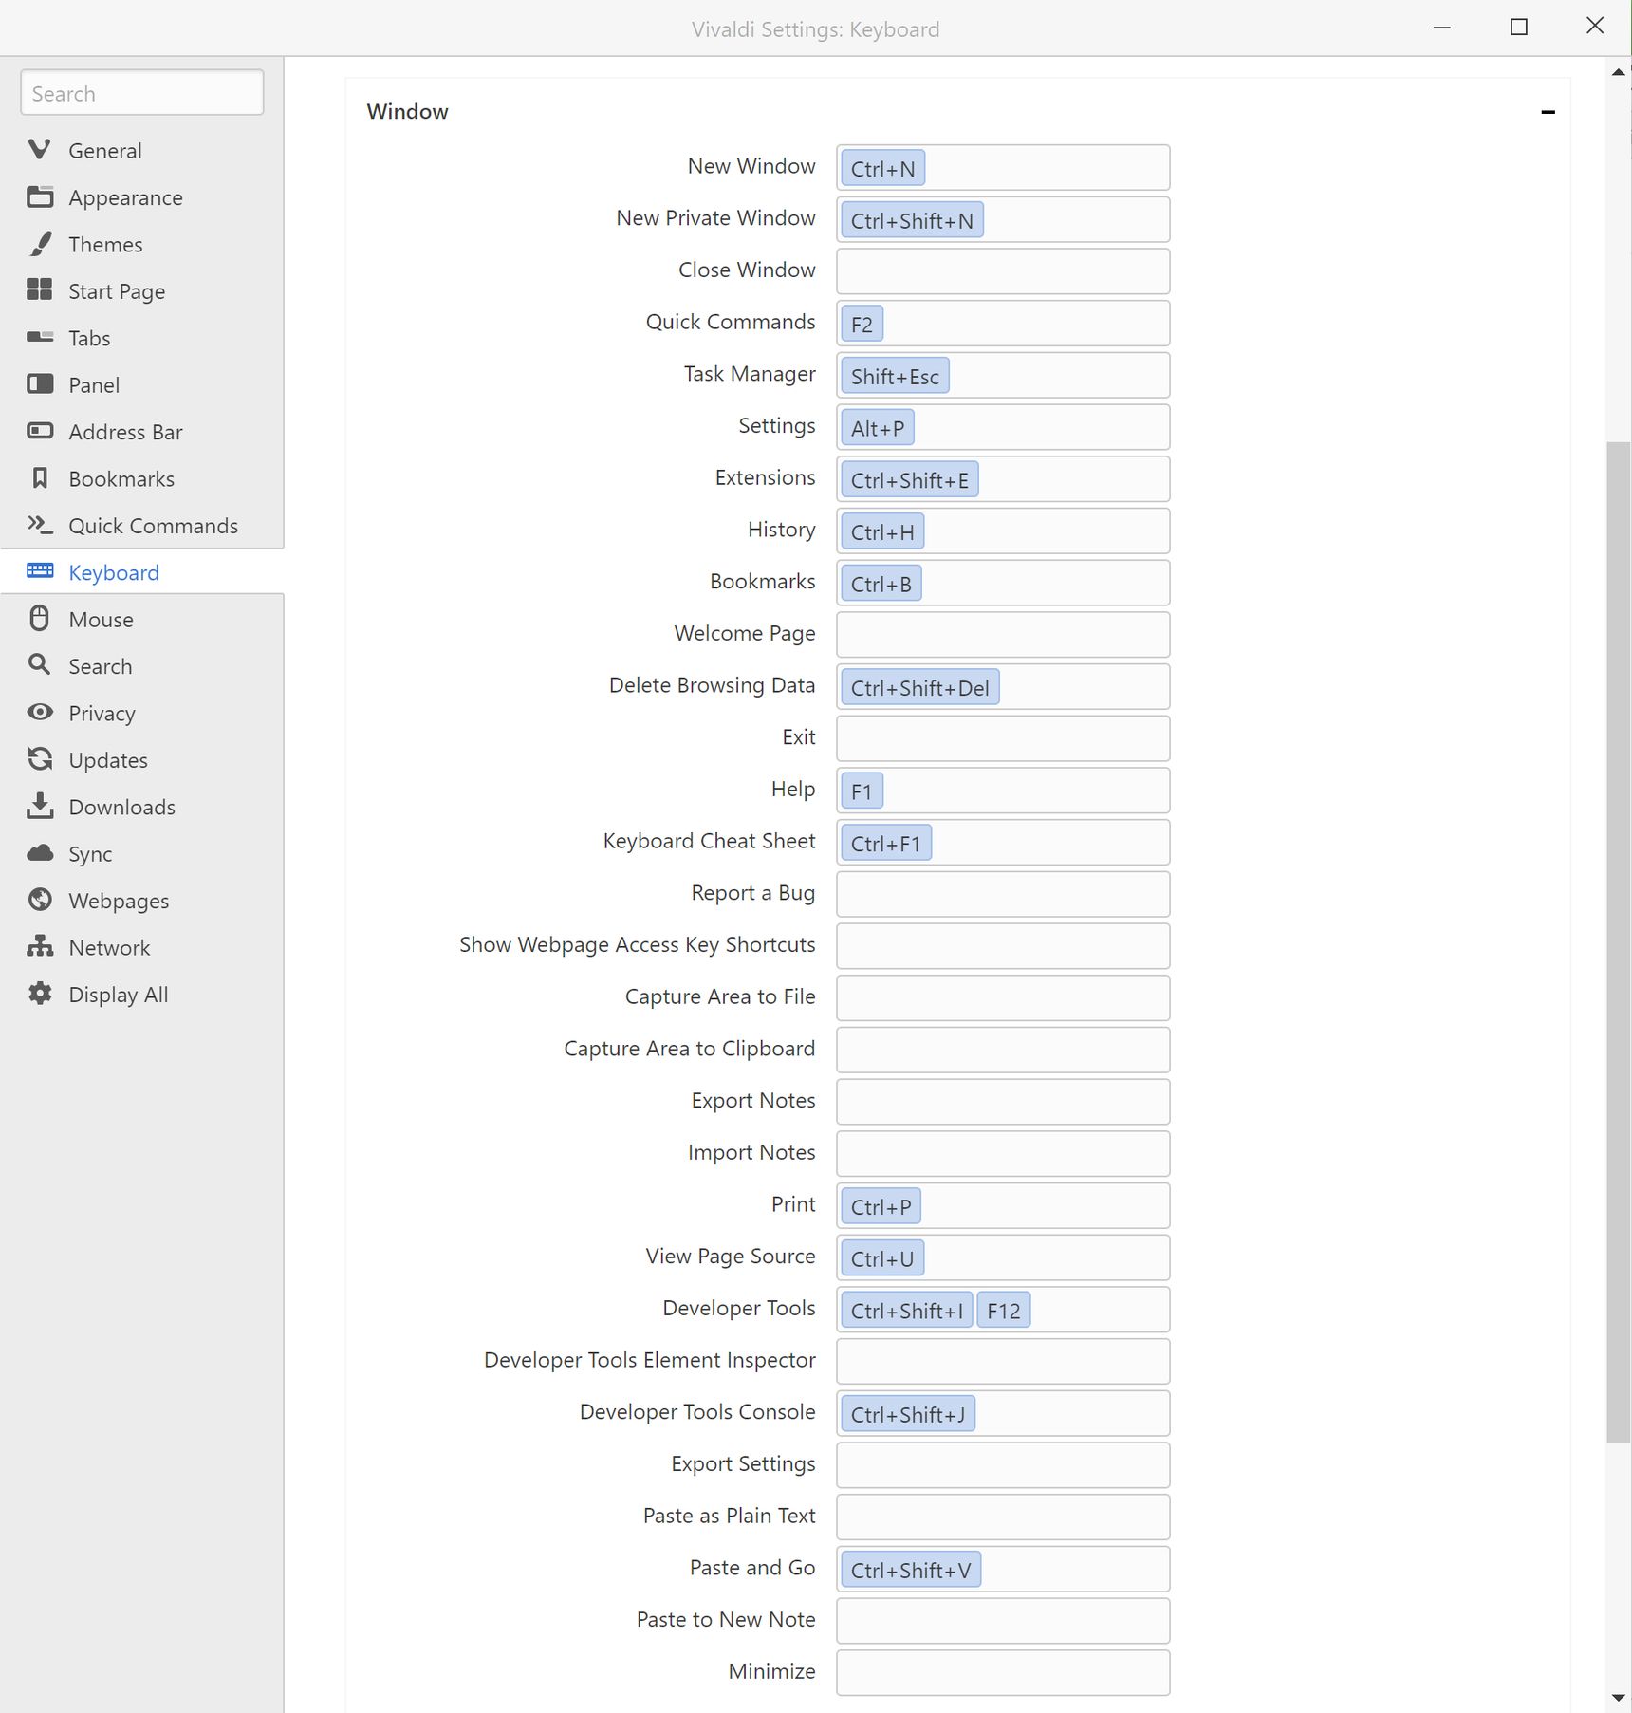
Task: Click Show Webpage Access Key Shortcuts field
Action: click(1003, 946)
